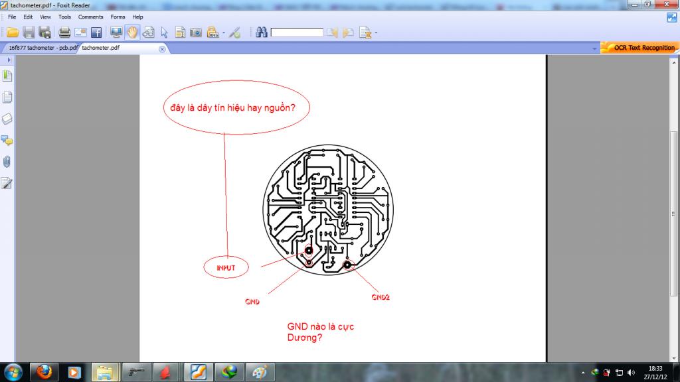This screenshot has height=382, width=680.
Task: Print the document via printer icon
Action: (64, 32)
